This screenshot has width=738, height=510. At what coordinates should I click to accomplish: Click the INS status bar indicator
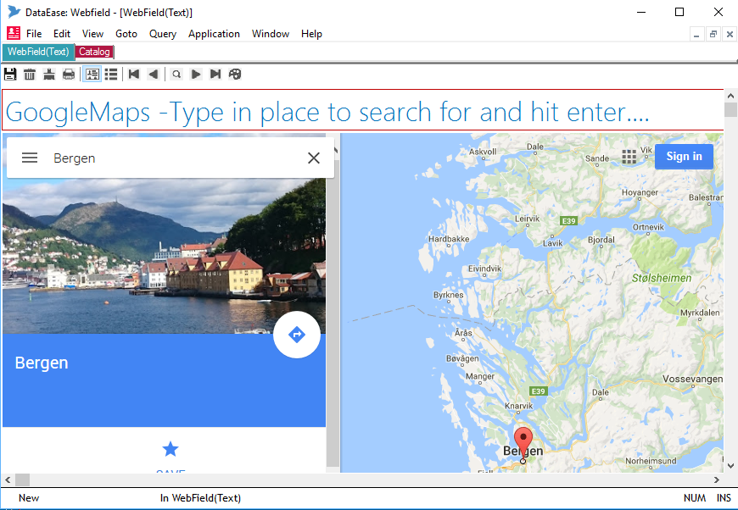click(724, 498)
